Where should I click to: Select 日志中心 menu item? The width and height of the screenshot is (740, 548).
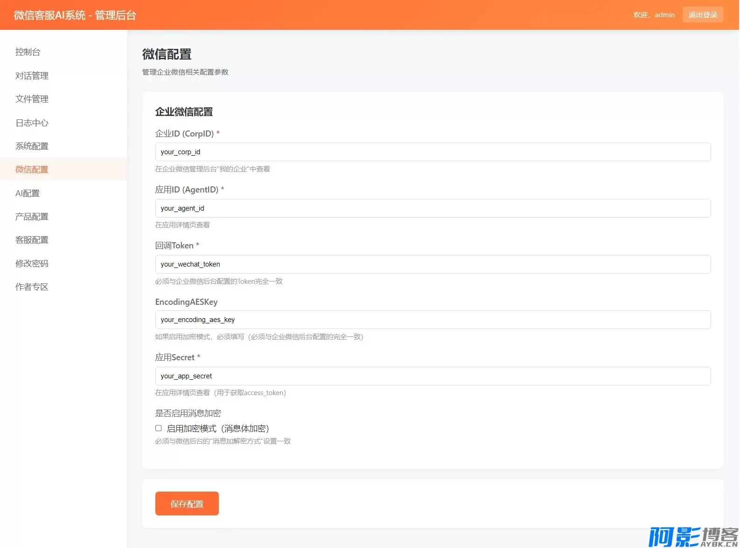click(x=32, y=123)
